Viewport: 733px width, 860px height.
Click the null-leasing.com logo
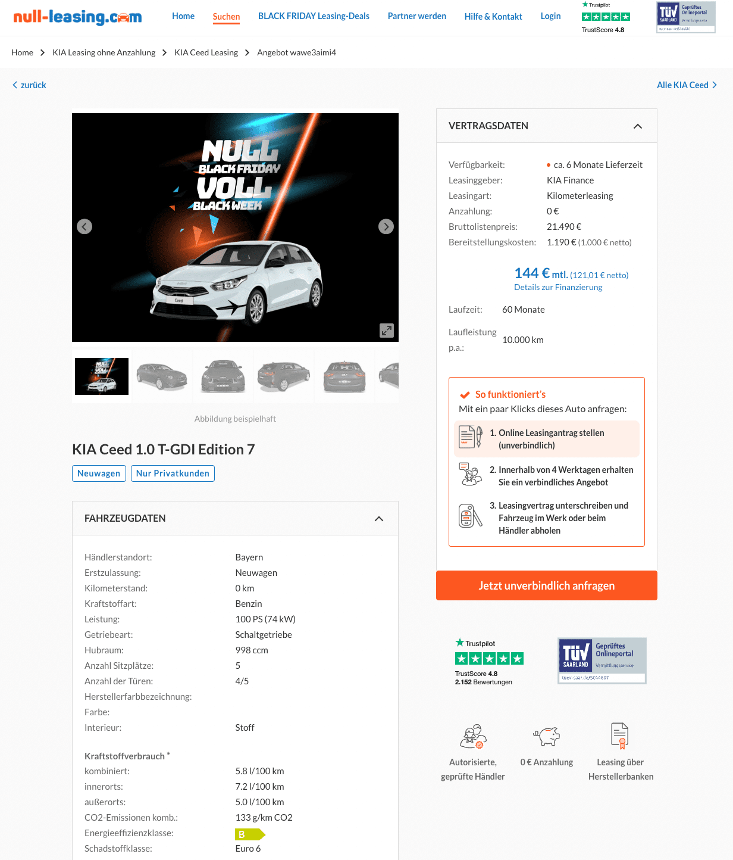point(77,17)
